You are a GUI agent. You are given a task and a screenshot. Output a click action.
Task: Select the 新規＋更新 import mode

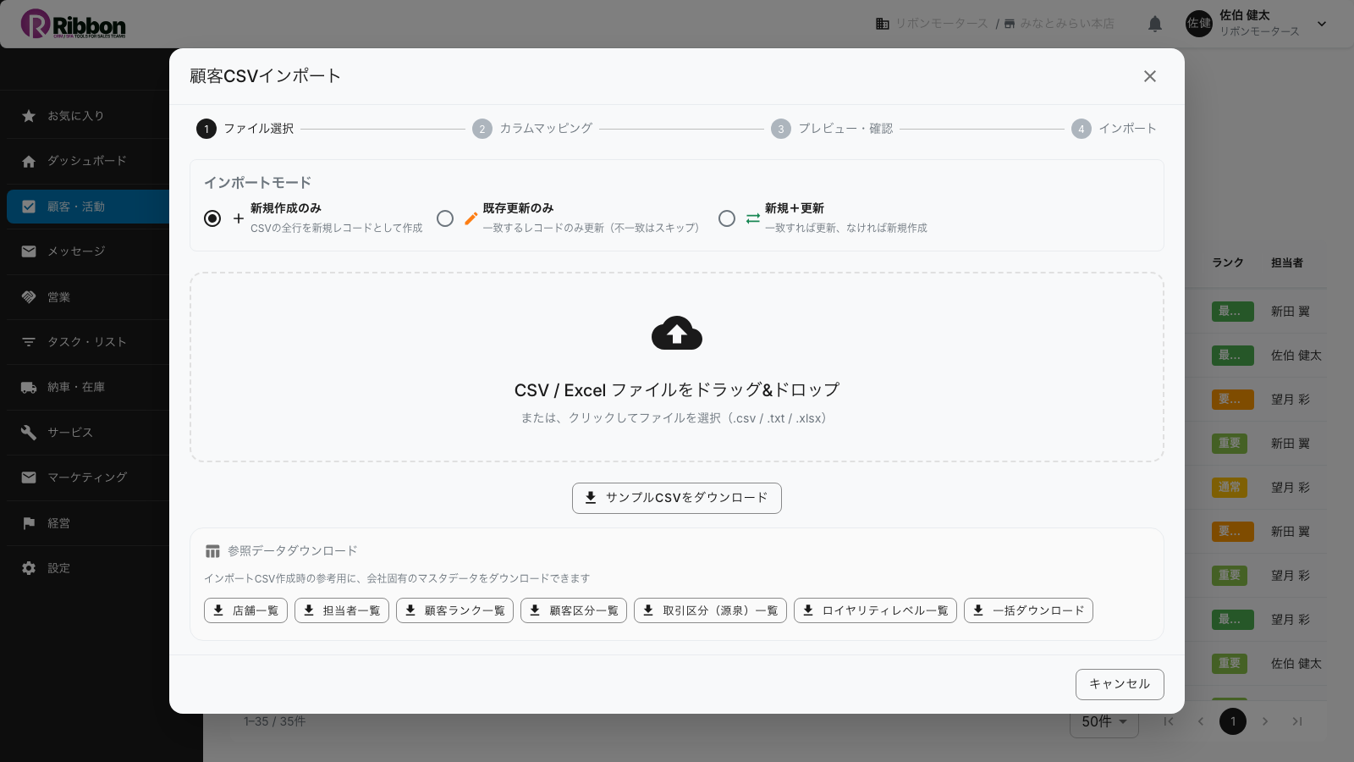tap(727, 218)
